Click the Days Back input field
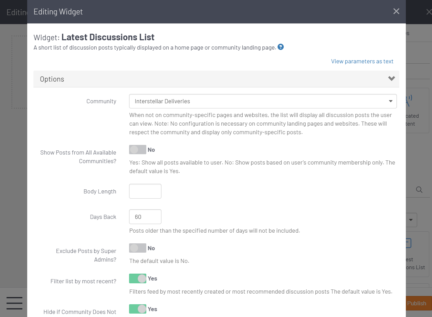This screenshot has width=432, height=317. (145, 217)
